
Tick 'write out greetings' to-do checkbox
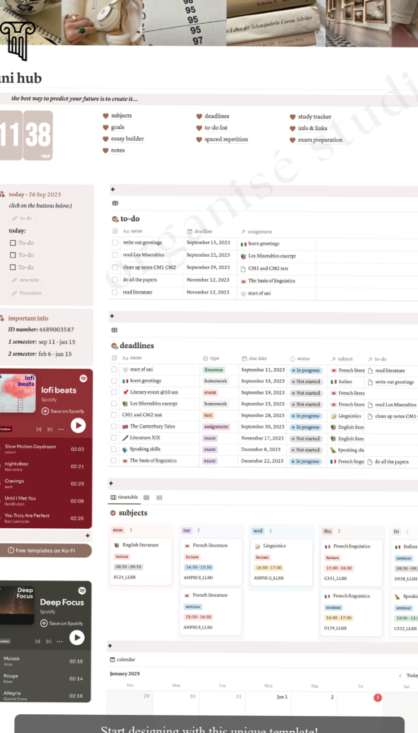(115, 243)
